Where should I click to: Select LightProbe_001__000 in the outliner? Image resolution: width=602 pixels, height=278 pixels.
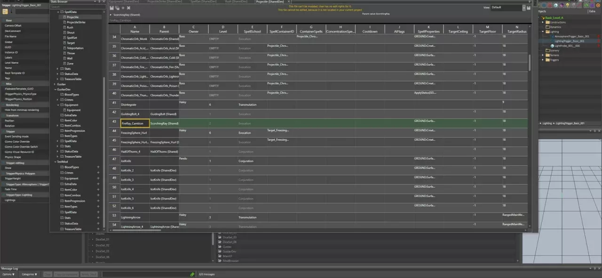pos(567,46)
